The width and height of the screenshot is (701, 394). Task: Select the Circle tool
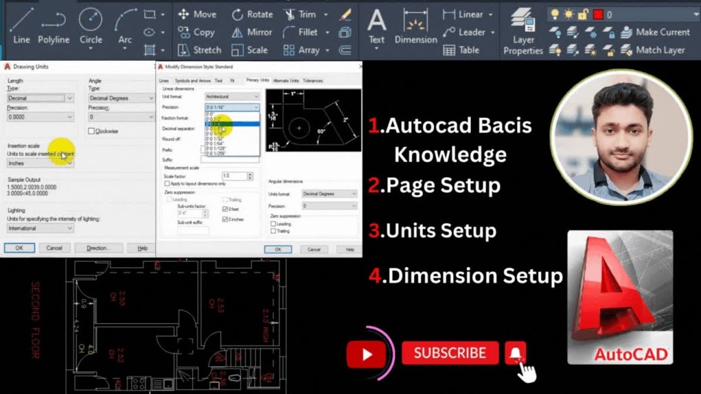pos(90,25)
